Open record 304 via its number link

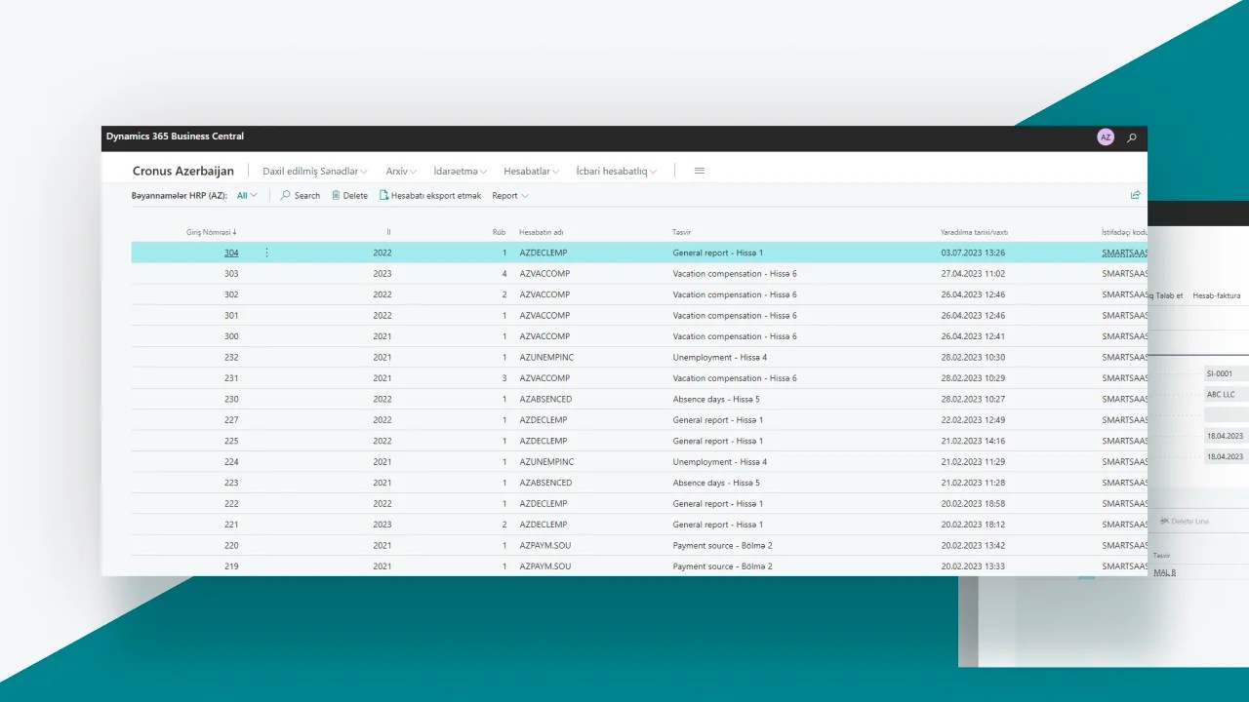click(x=231, y=253)
